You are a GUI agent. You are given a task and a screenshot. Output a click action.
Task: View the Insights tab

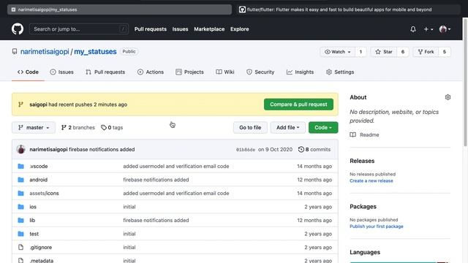(x=300, y=72)
